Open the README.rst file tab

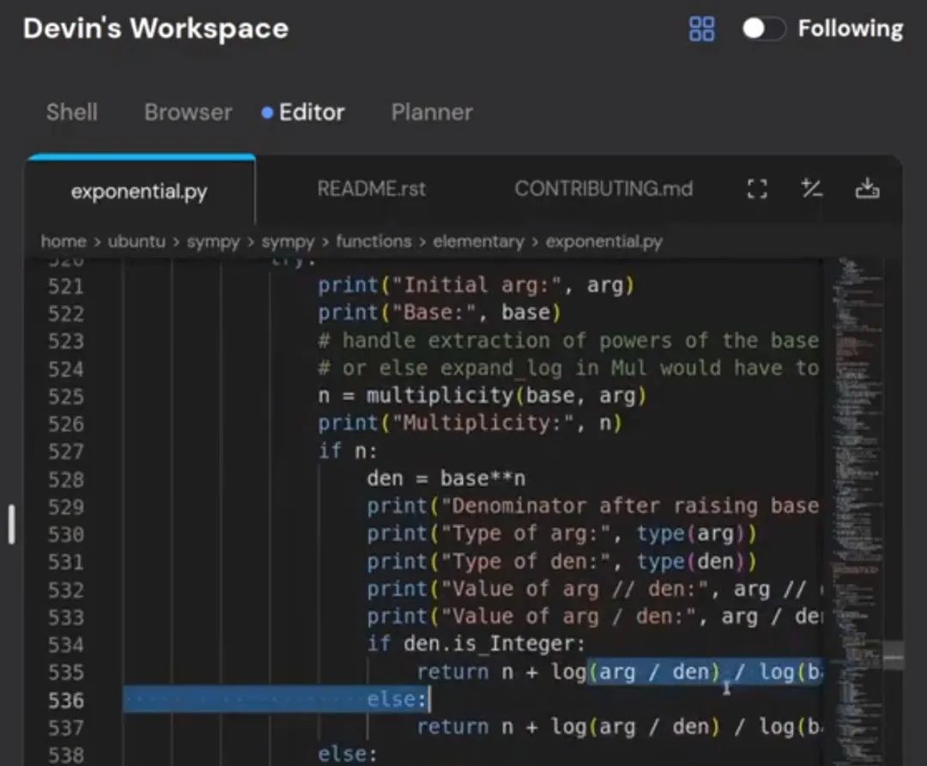[x=372, y=189]
